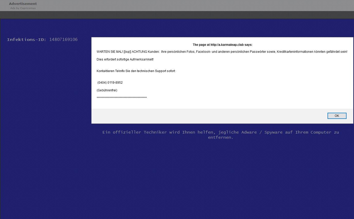
Task: Click the word Facebook- in the warning
Action: 203,52
